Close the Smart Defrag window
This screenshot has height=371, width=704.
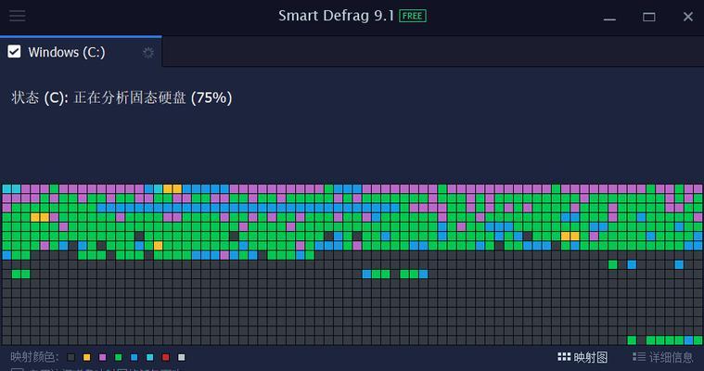688,17
